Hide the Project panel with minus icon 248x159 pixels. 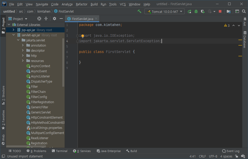click(61, 19)
